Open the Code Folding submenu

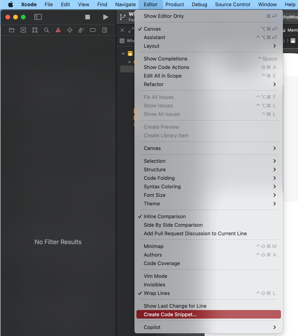[x=208, y=178]
